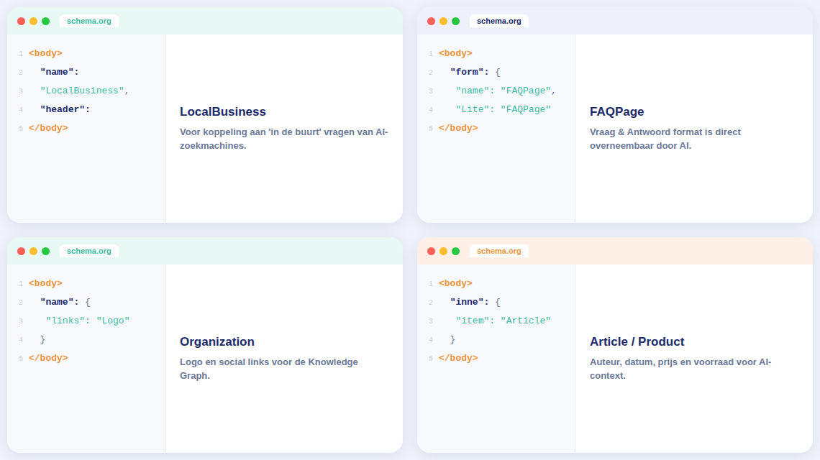Click the "LocalBusiness" string in the code

tap(82, 91)
